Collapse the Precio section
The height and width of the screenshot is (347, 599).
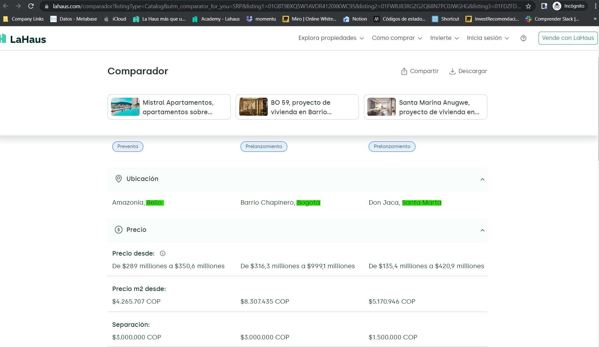coord(482,230)
